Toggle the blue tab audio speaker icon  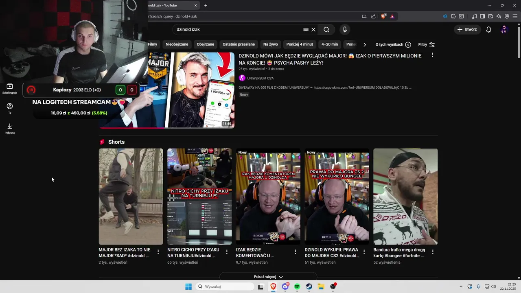click(x=444, y=16)
